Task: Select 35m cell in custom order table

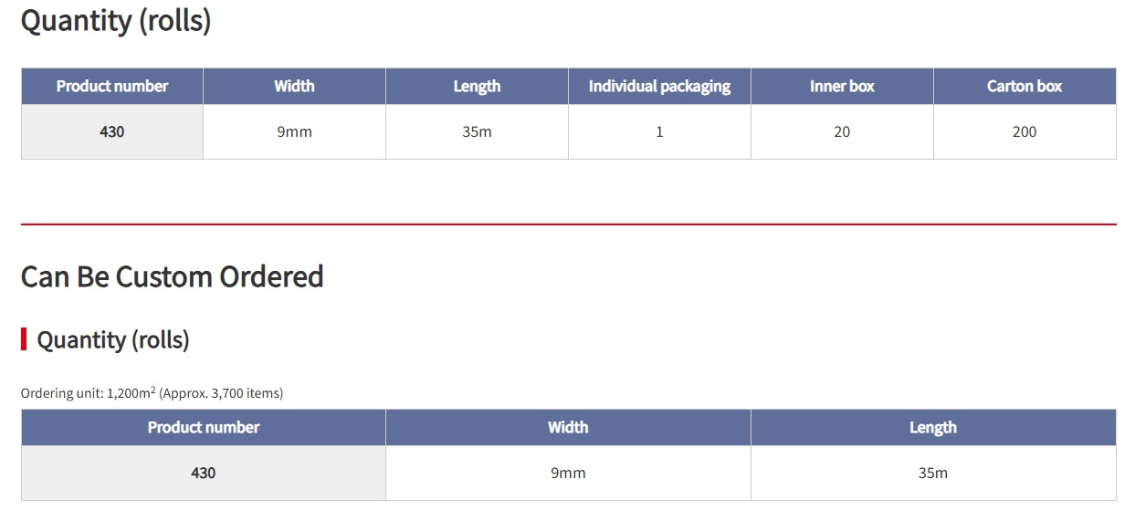Action: point(933,473)
